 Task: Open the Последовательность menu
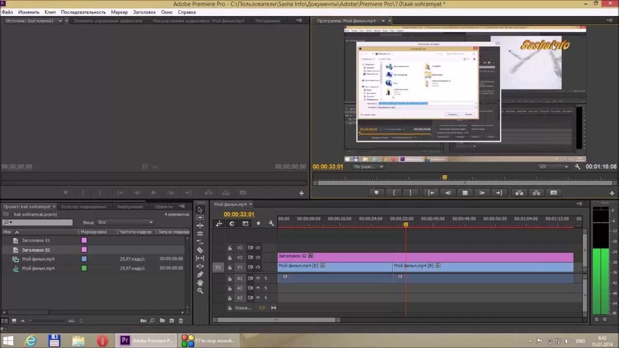pyautogui.click(x=83, y=12)
